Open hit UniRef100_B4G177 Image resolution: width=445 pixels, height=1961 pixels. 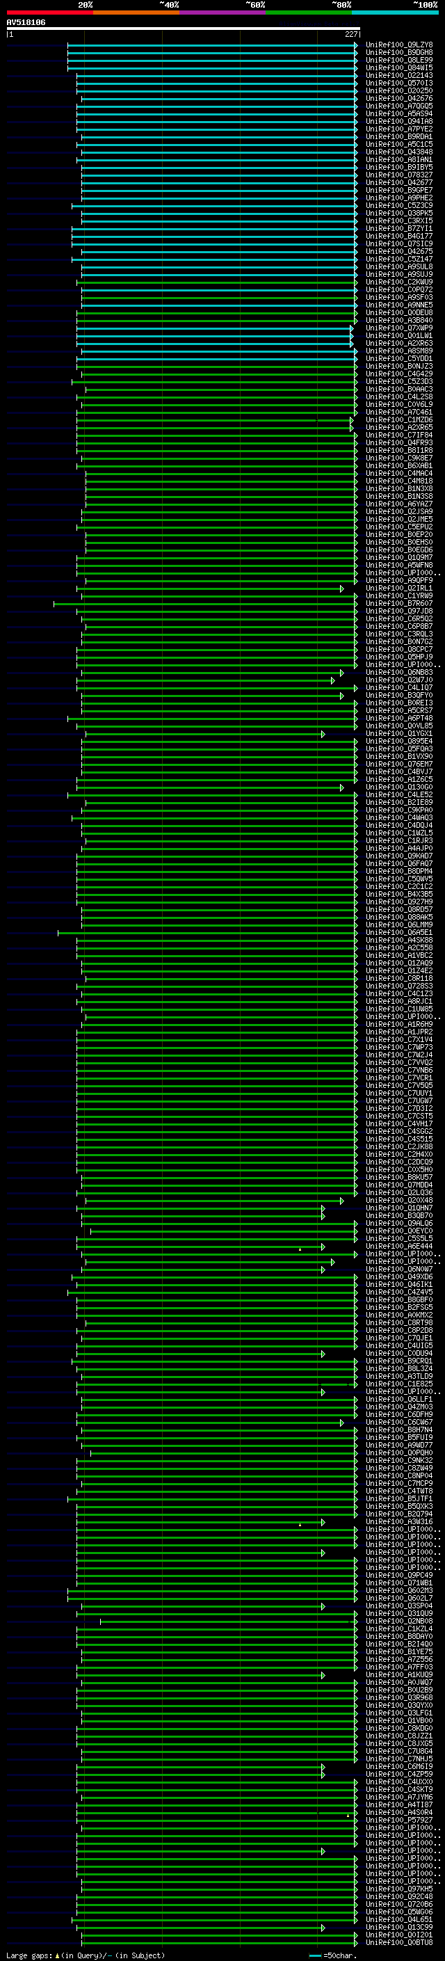(399, 236)
